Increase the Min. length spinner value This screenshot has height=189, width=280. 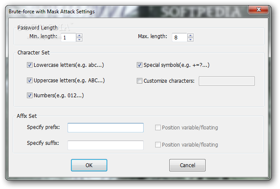pos(79,35)
